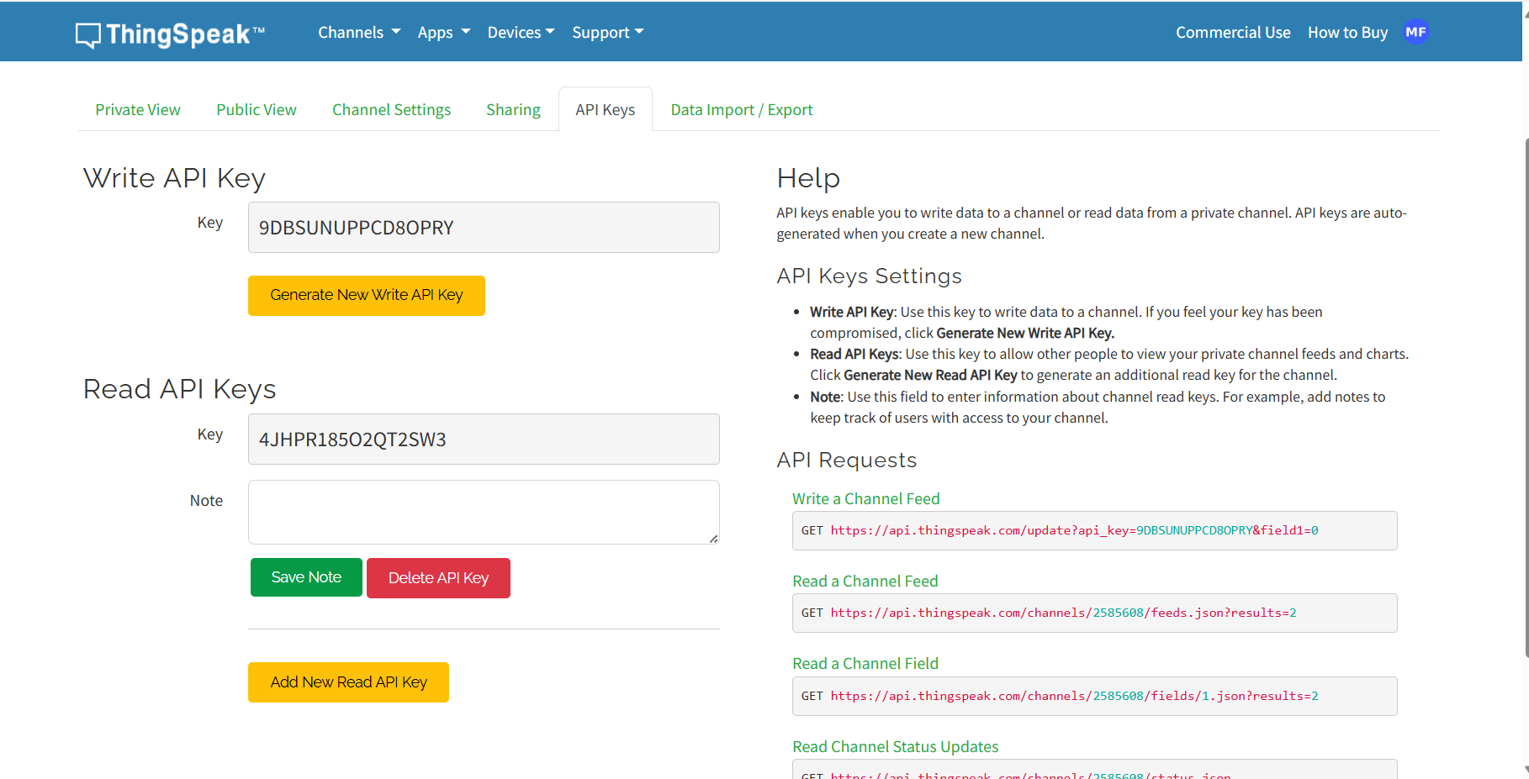
Task: Click the update?api_key GET request URL
Action: tap(1074, 530)
